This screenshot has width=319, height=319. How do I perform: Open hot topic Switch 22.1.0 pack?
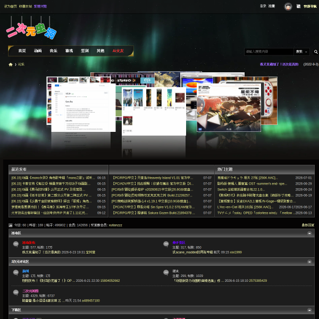tap(241, 190)
